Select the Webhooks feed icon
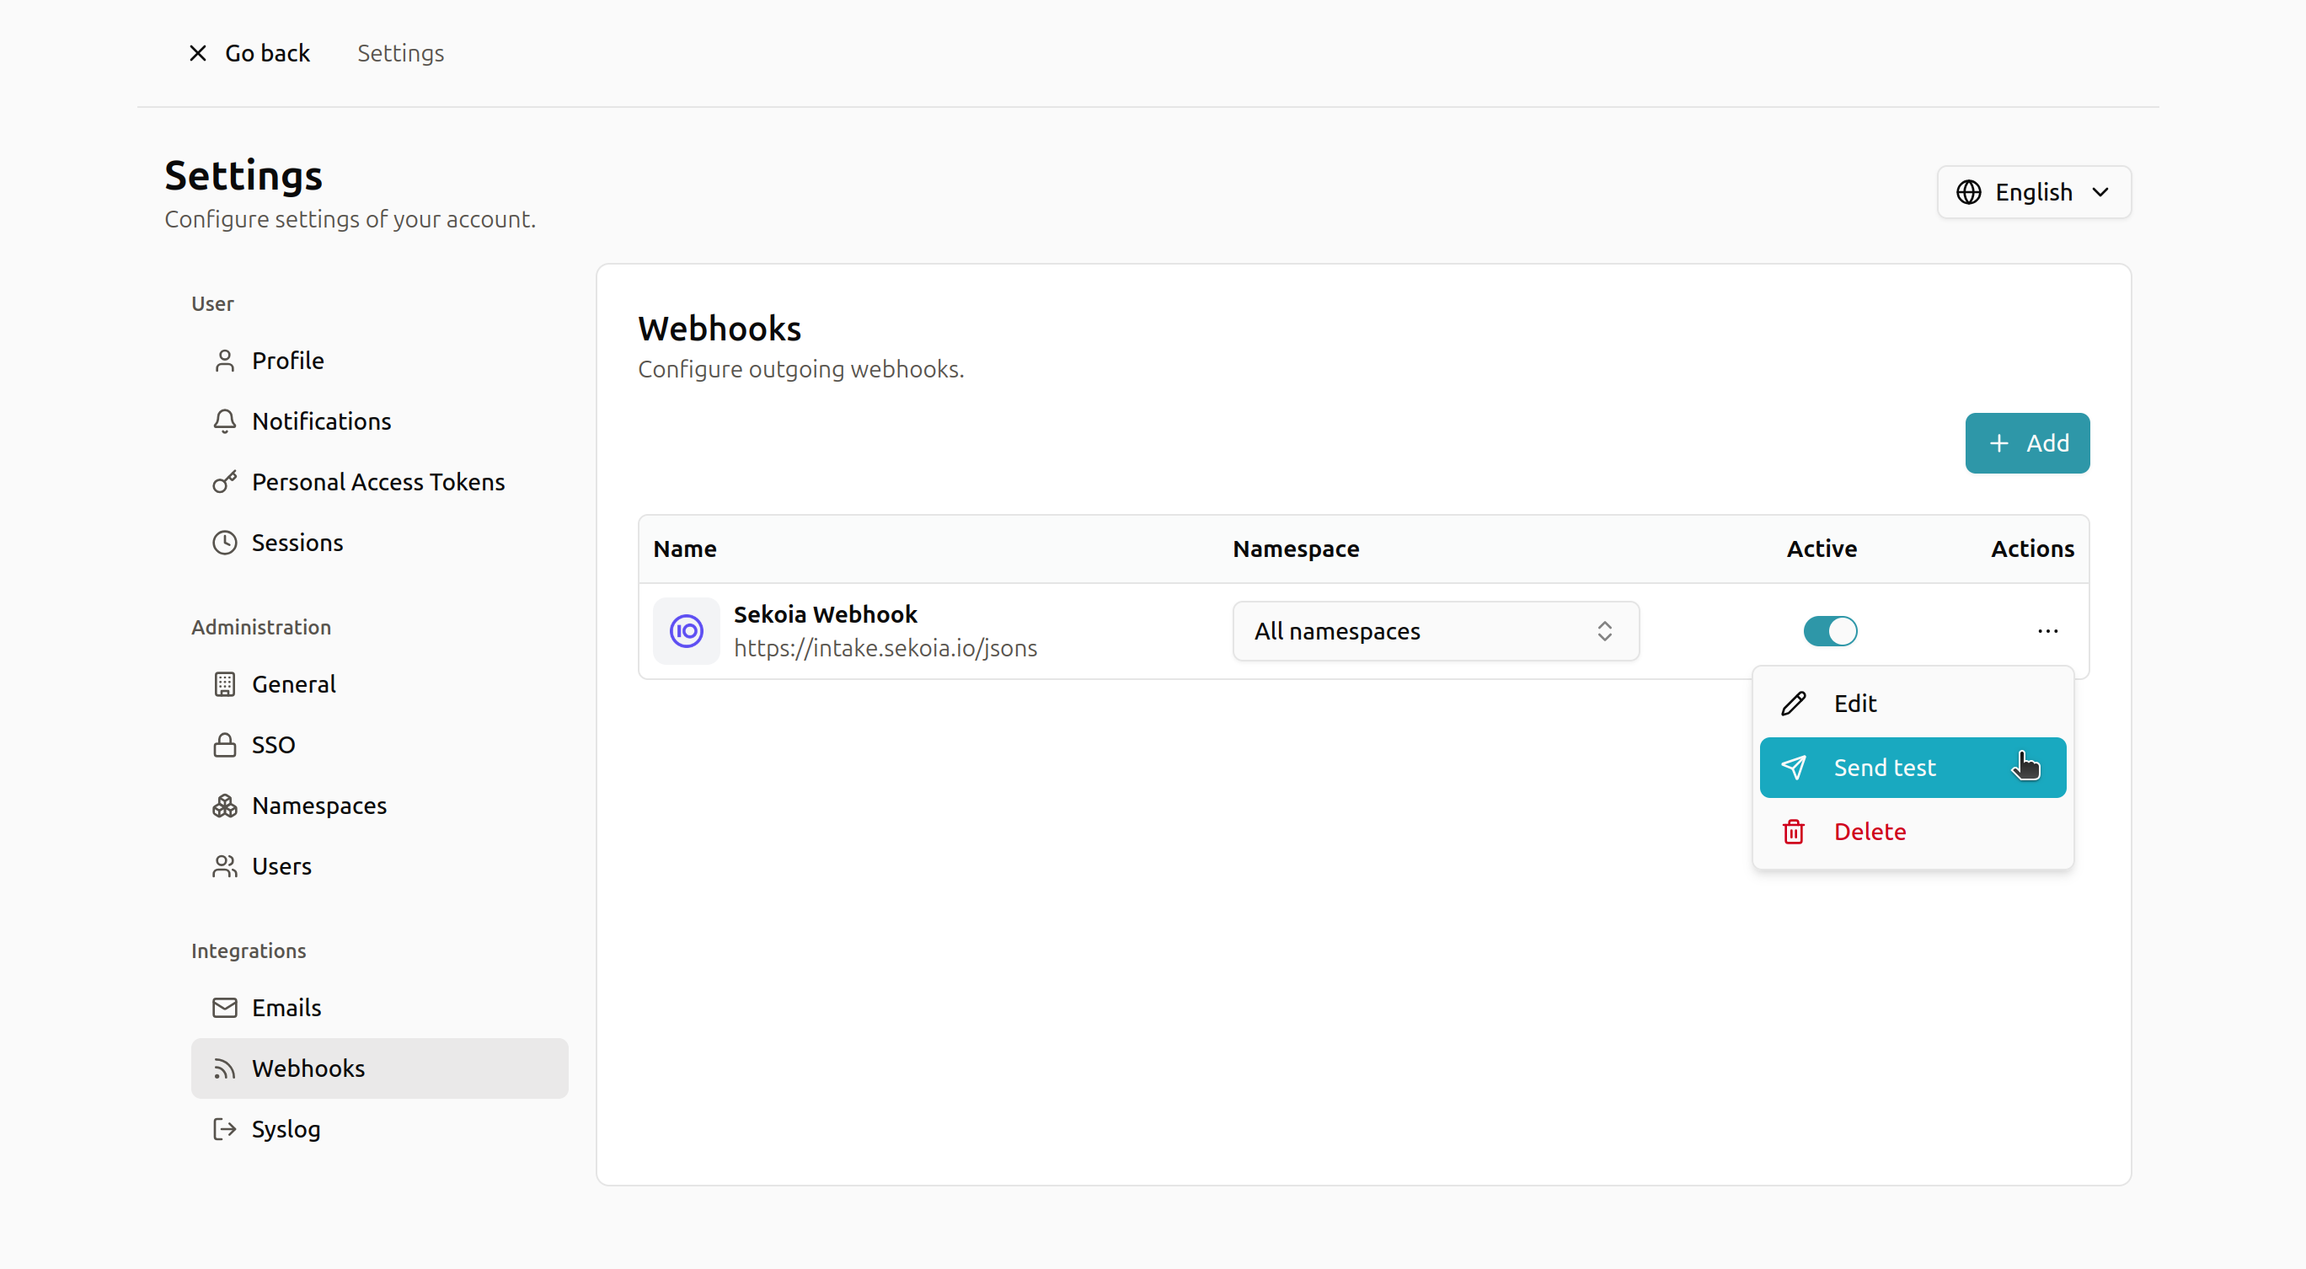This screenshot has height=1269, width=2306. pos(223,1068)
